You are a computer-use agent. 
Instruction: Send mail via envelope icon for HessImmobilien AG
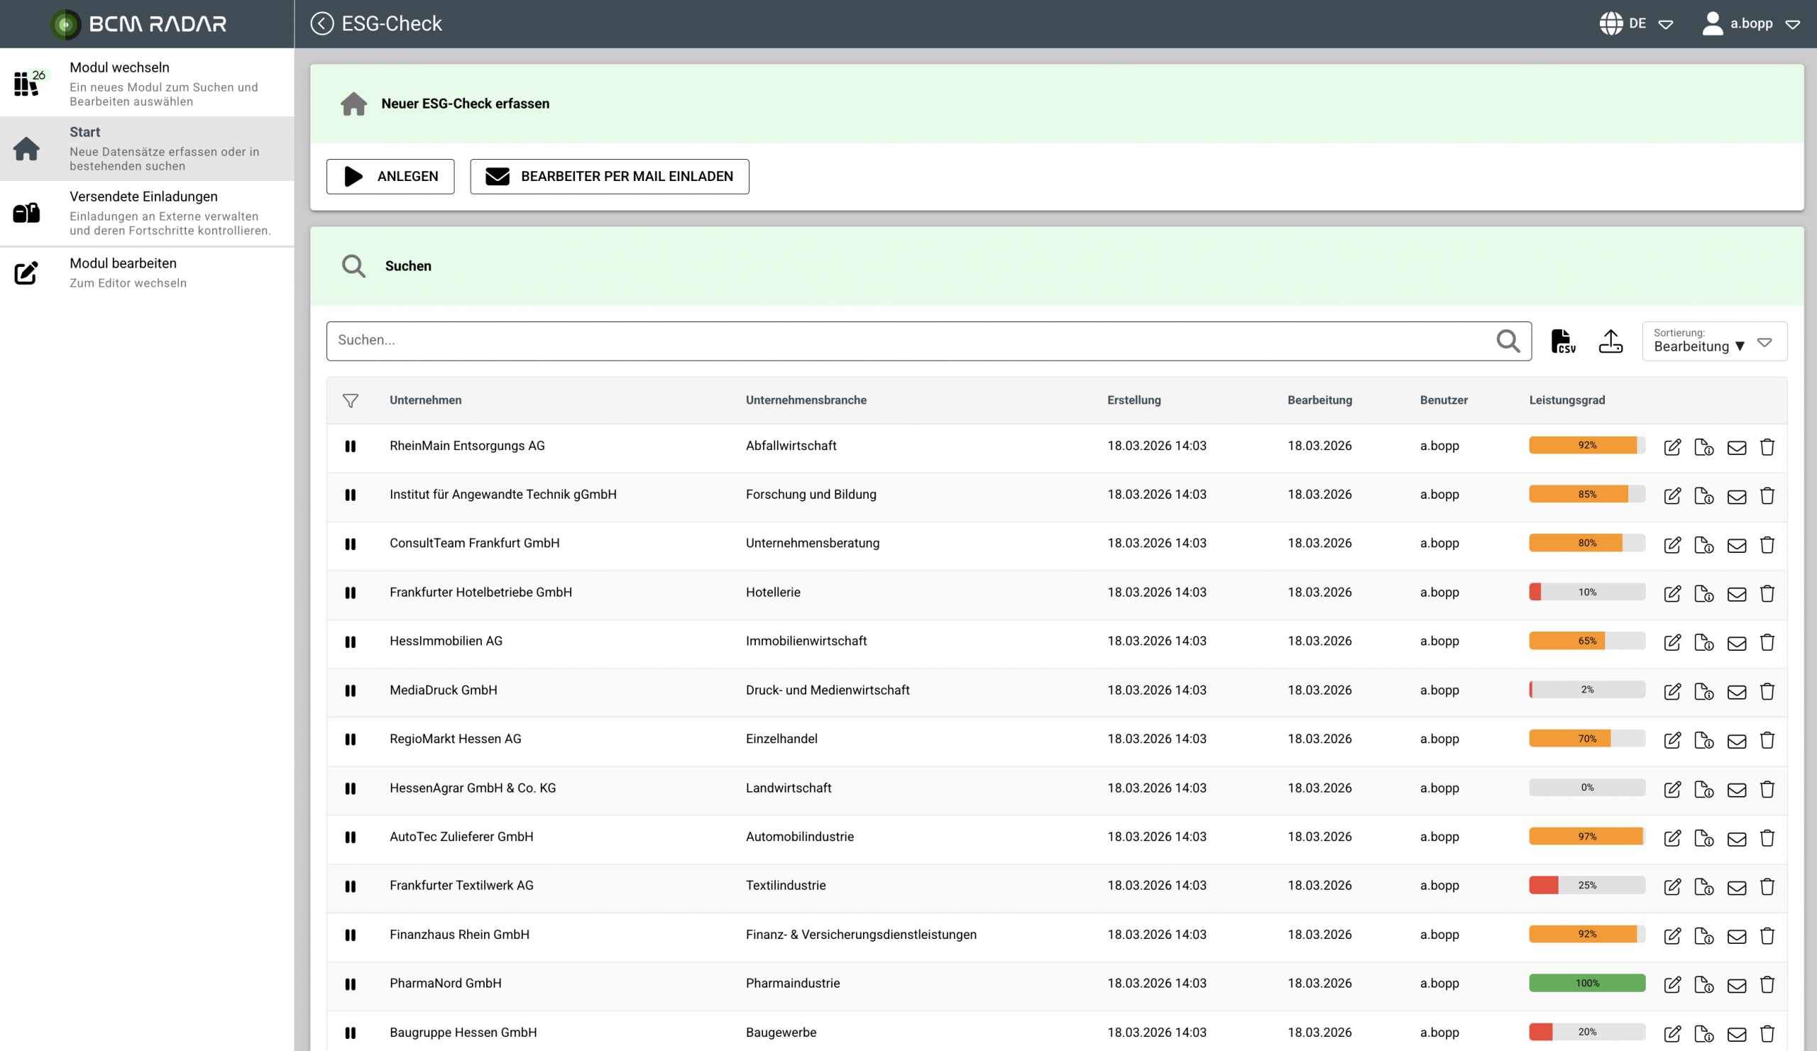tap(1736, 642)
